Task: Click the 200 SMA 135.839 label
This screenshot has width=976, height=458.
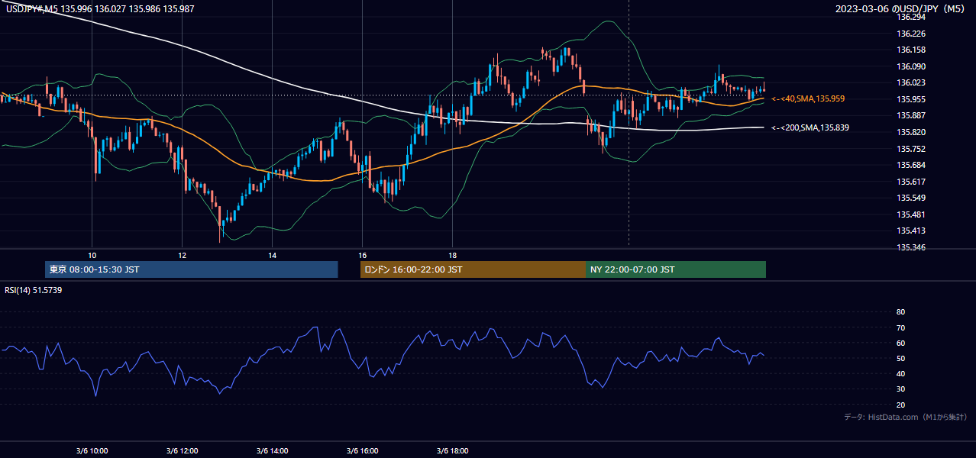Action: pyautogui.click(x=810, y=127)
